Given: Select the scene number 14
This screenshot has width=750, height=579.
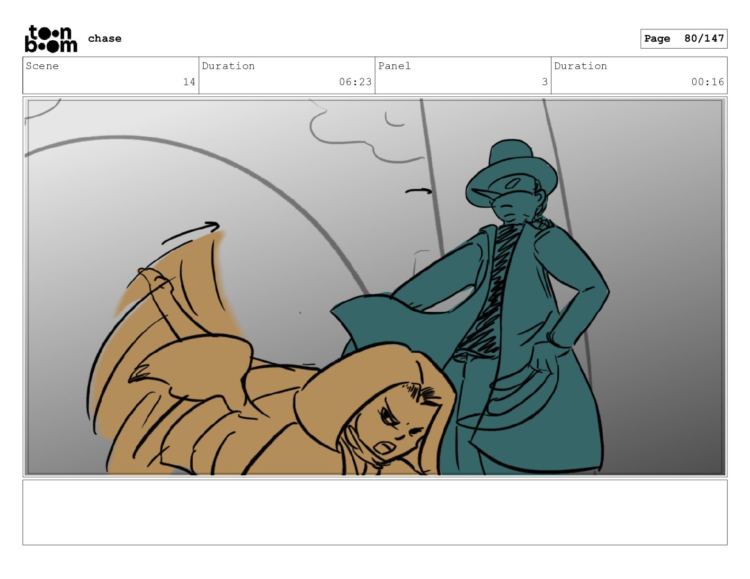Looking at the screenshot, I should [189, 82].
